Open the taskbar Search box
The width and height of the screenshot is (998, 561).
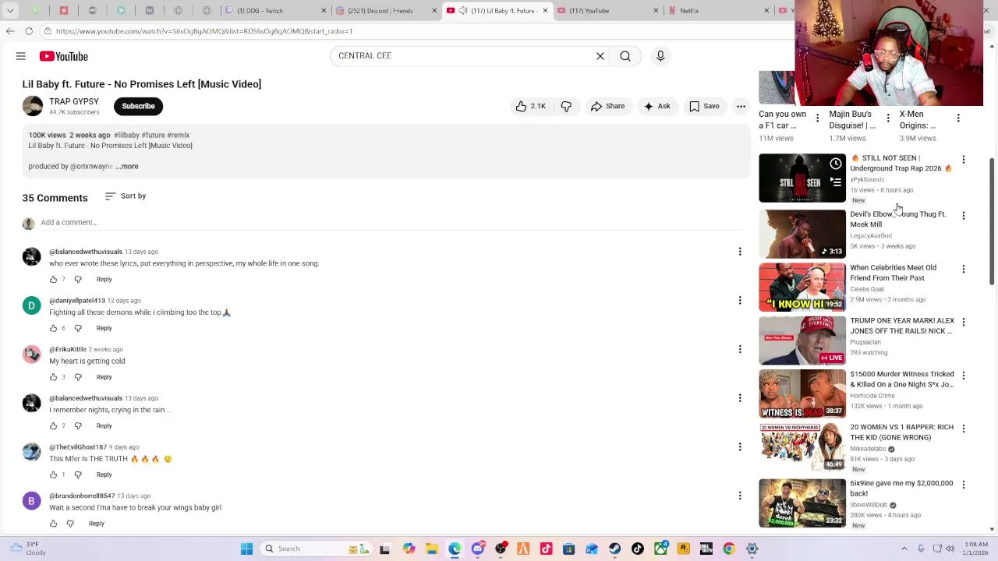[316, 549]
